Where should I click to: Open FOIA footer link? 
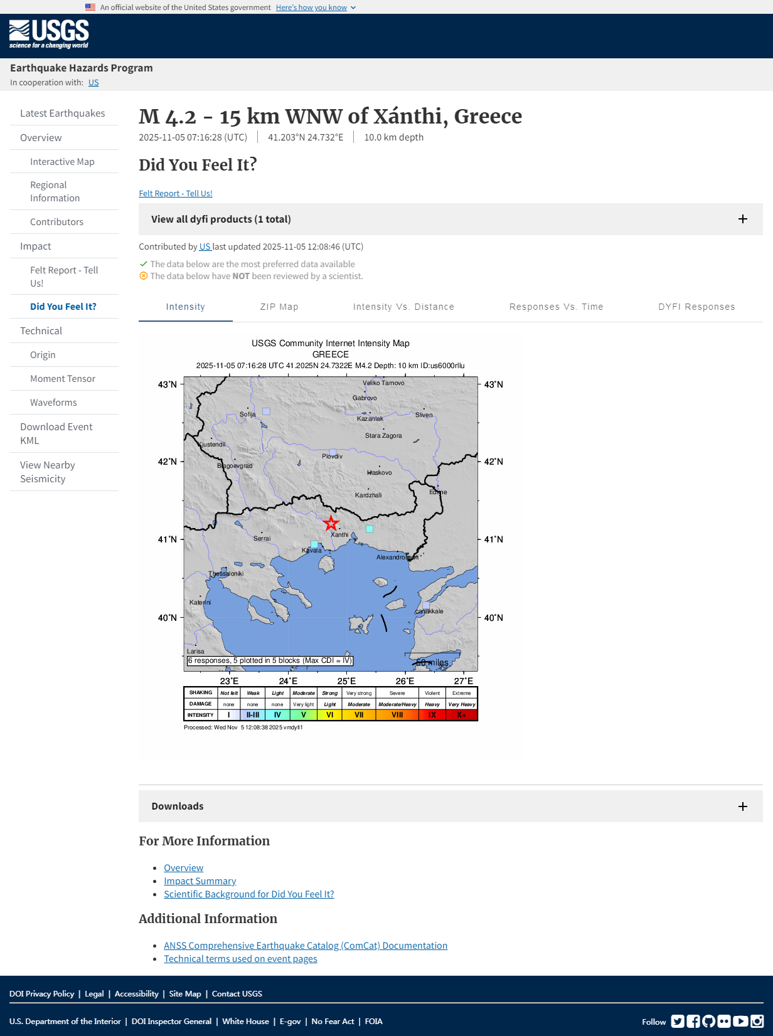click(374, 1022)
